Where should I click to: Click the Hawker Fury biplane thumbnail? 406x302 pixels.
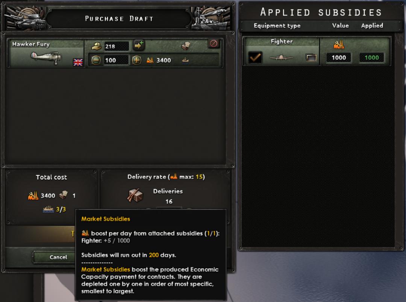pos(46,58)
